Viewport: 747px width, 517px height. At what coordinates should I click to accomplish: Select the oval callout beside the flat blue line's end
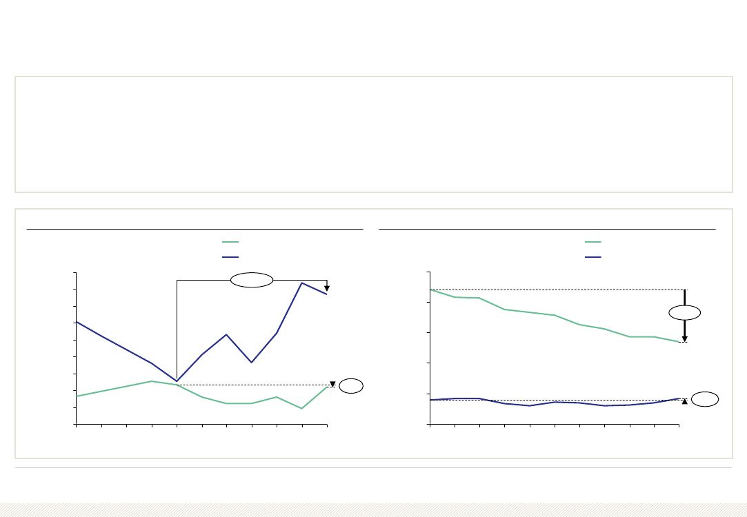(705, 399)
